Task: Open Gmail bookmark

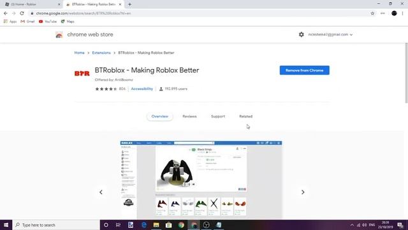Action: point(27,22)
